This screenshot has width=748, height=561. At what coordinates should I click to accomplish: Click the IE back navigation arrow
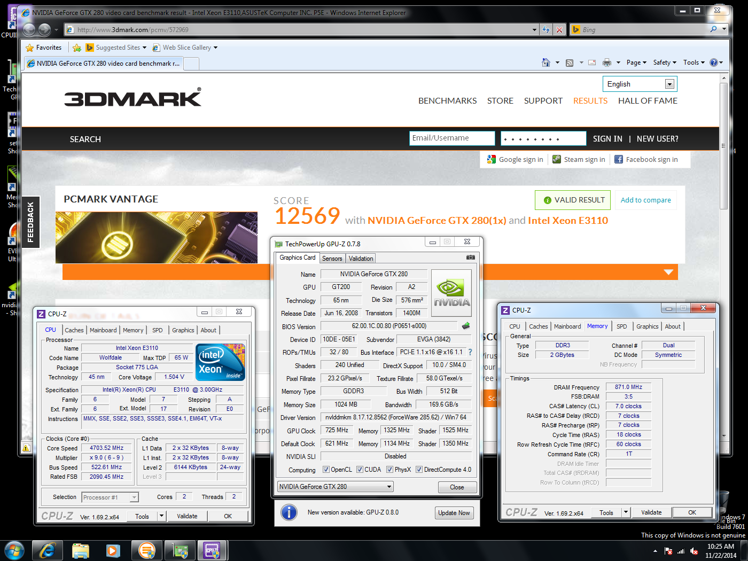pyautogui.click(x=29, y=30)
